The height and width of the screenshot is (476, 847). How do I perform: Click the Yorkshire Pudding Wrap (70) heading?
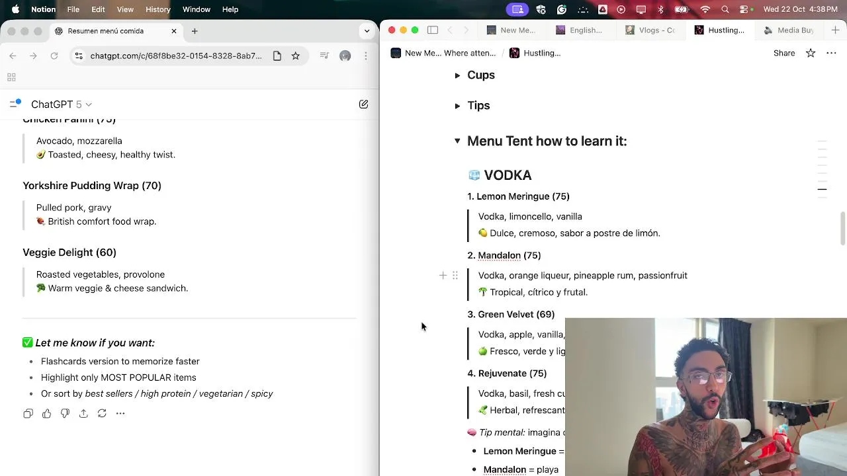pyautogui.click(x=92, y=186)
